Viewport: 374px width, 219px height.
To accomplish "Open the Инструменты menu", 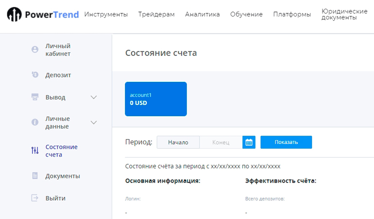I will [106, 14].
